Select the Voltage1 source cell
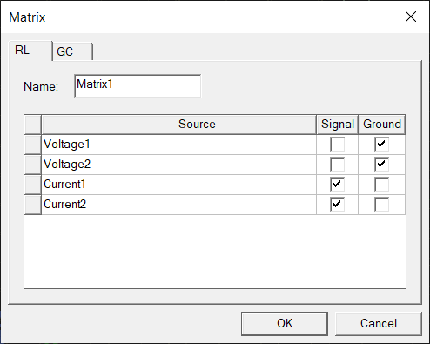430x344 pixels. click(178, 145)
